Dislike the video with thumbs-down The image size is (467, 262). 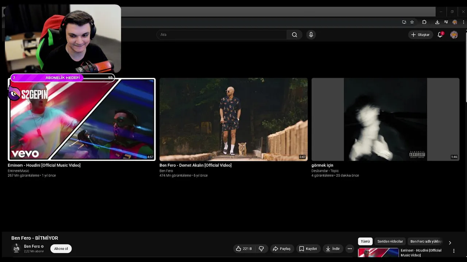click(261, 249)
